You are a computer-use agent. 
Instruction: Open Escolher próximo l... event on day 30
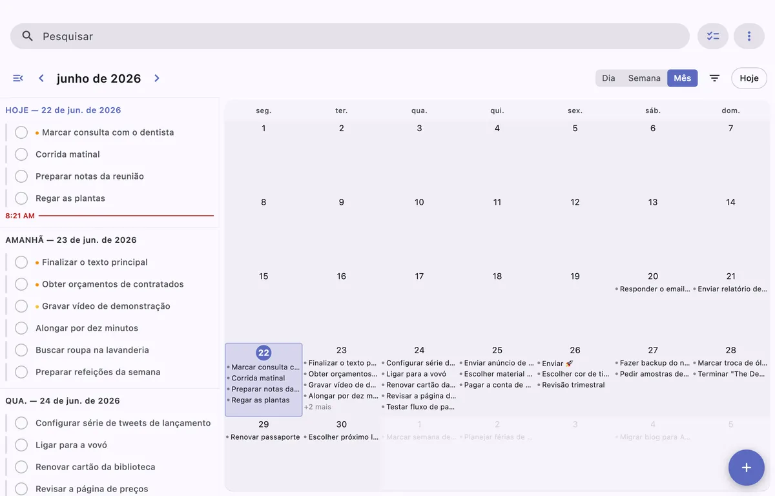[341, 437]
